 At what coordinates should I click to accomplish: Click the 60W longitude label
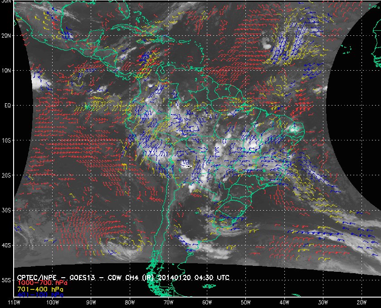[207, 303]
